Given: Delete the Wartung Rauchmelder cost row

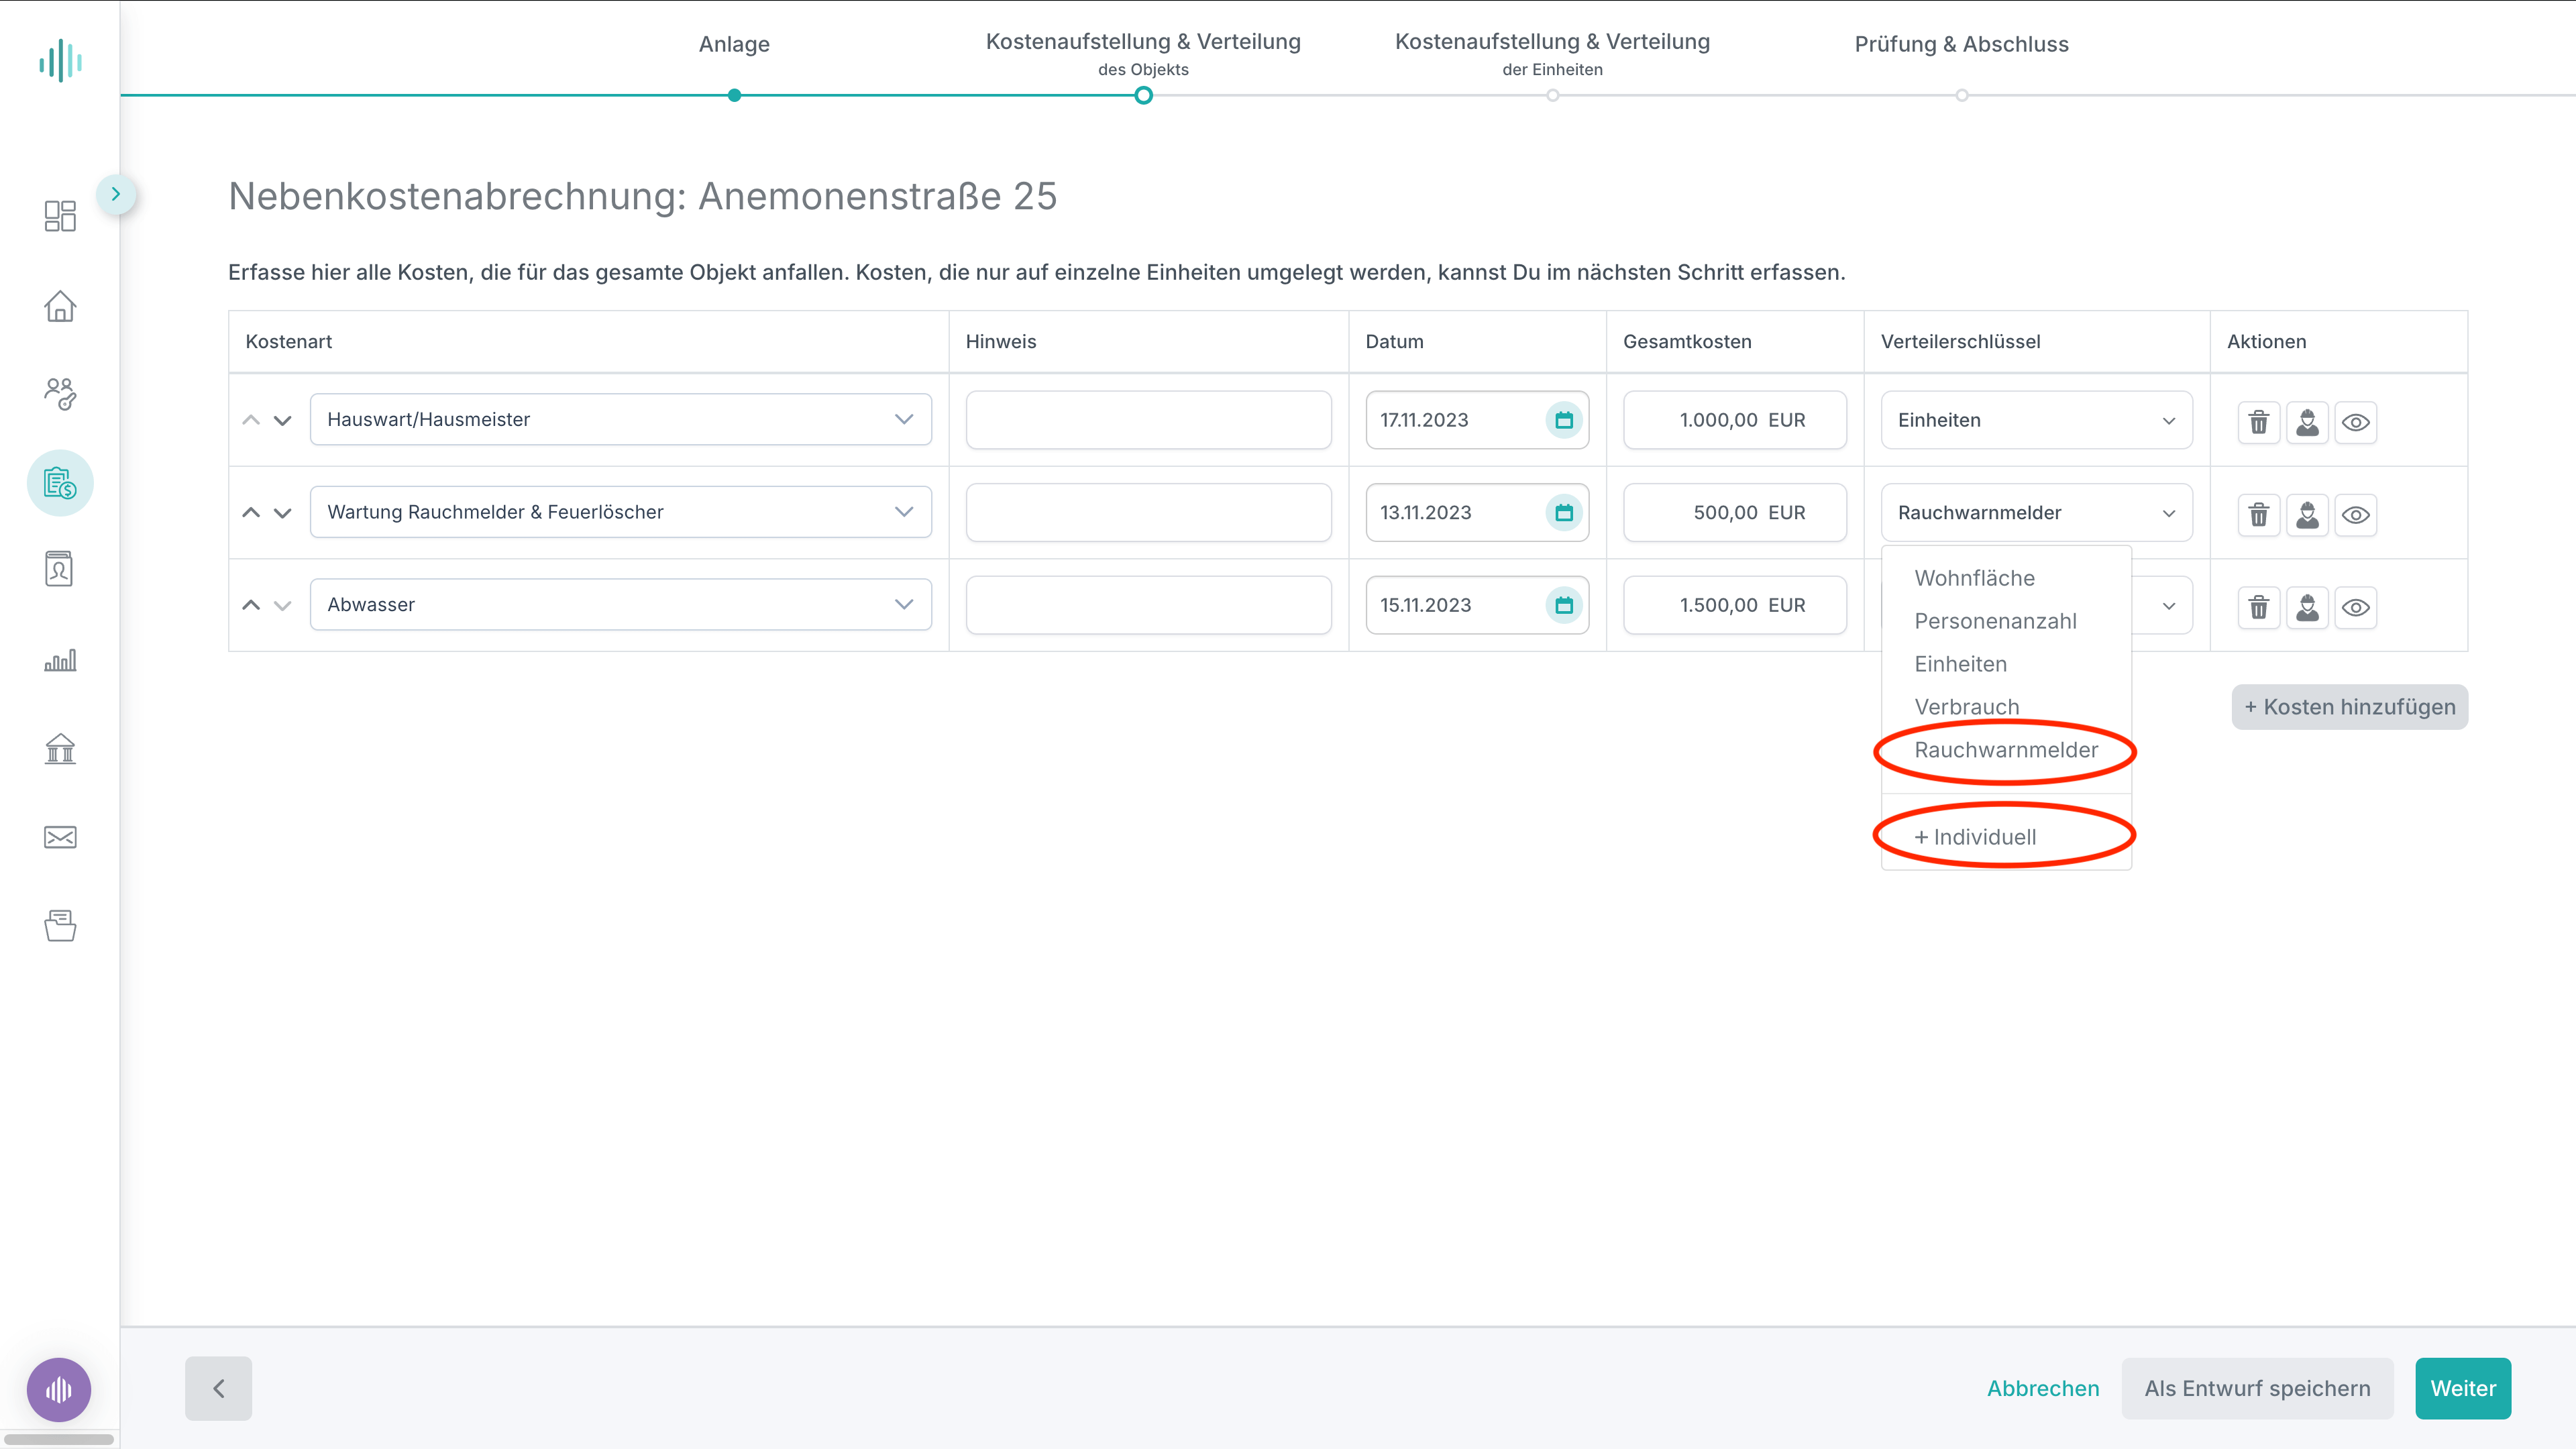Looking at the screenshot, I should (2259, 515).
